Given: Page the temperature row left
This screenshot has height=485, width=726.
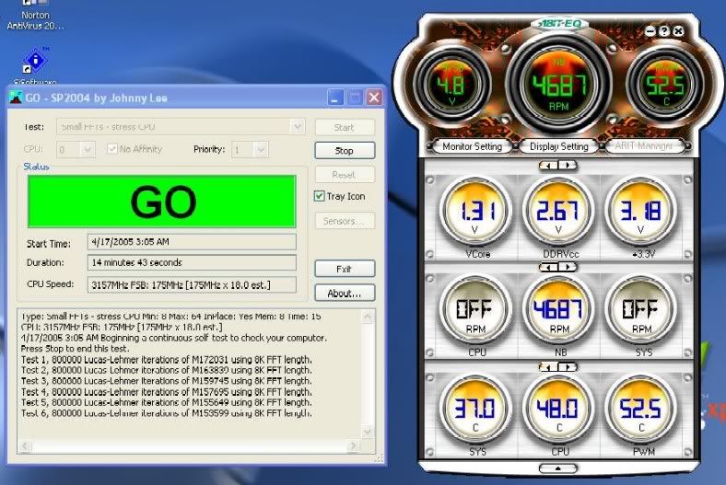Looking at the screenshot, I should (x=549, y=367).
